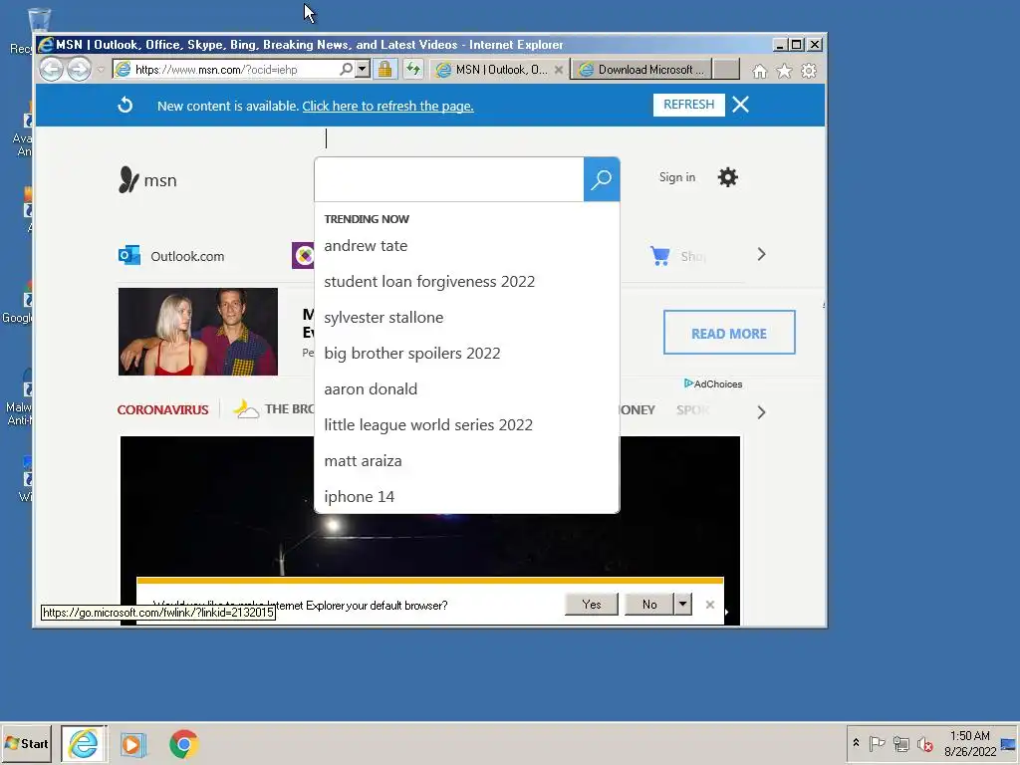The width and height of the screenshot is (1020, 765).
Task: Click the green refresh page icon in address bar
Action: [413, 69]
